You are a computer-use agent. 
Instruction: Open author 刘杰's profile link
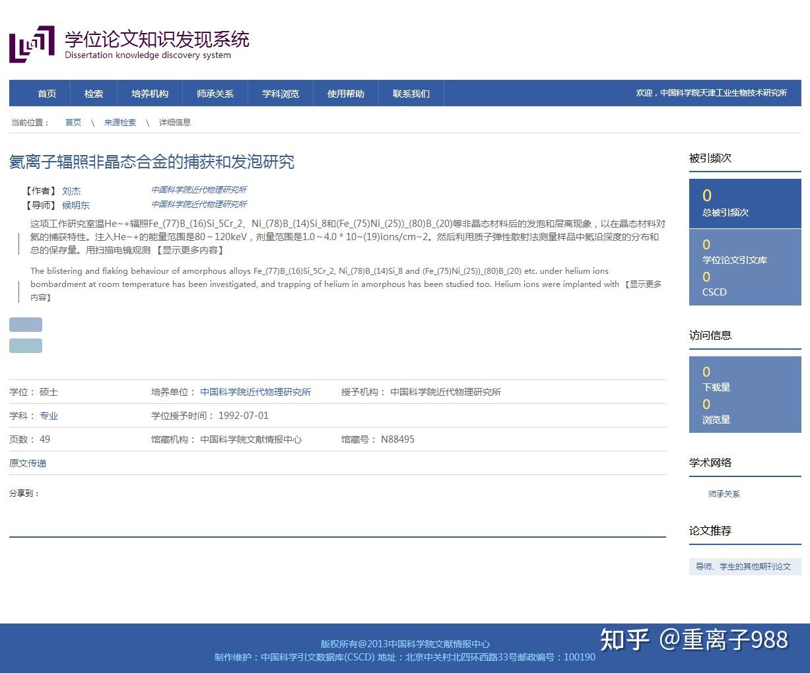(71, 191)
